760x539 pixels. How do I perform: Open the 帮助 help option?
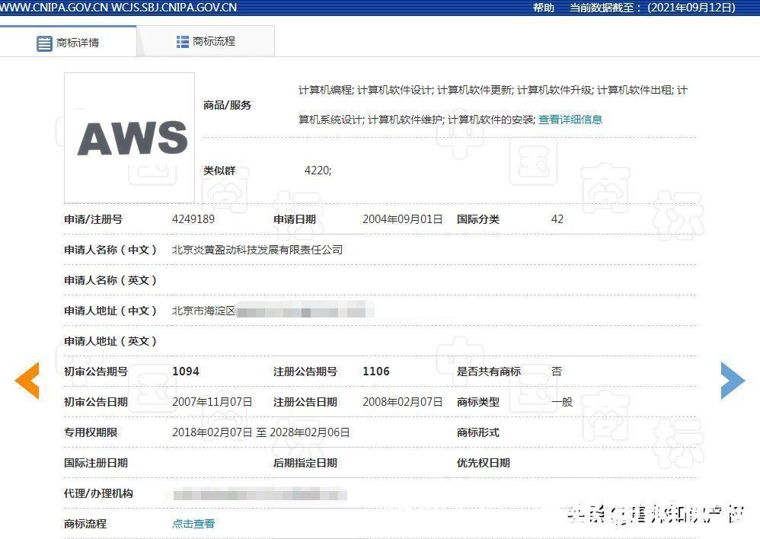point(542,8)
